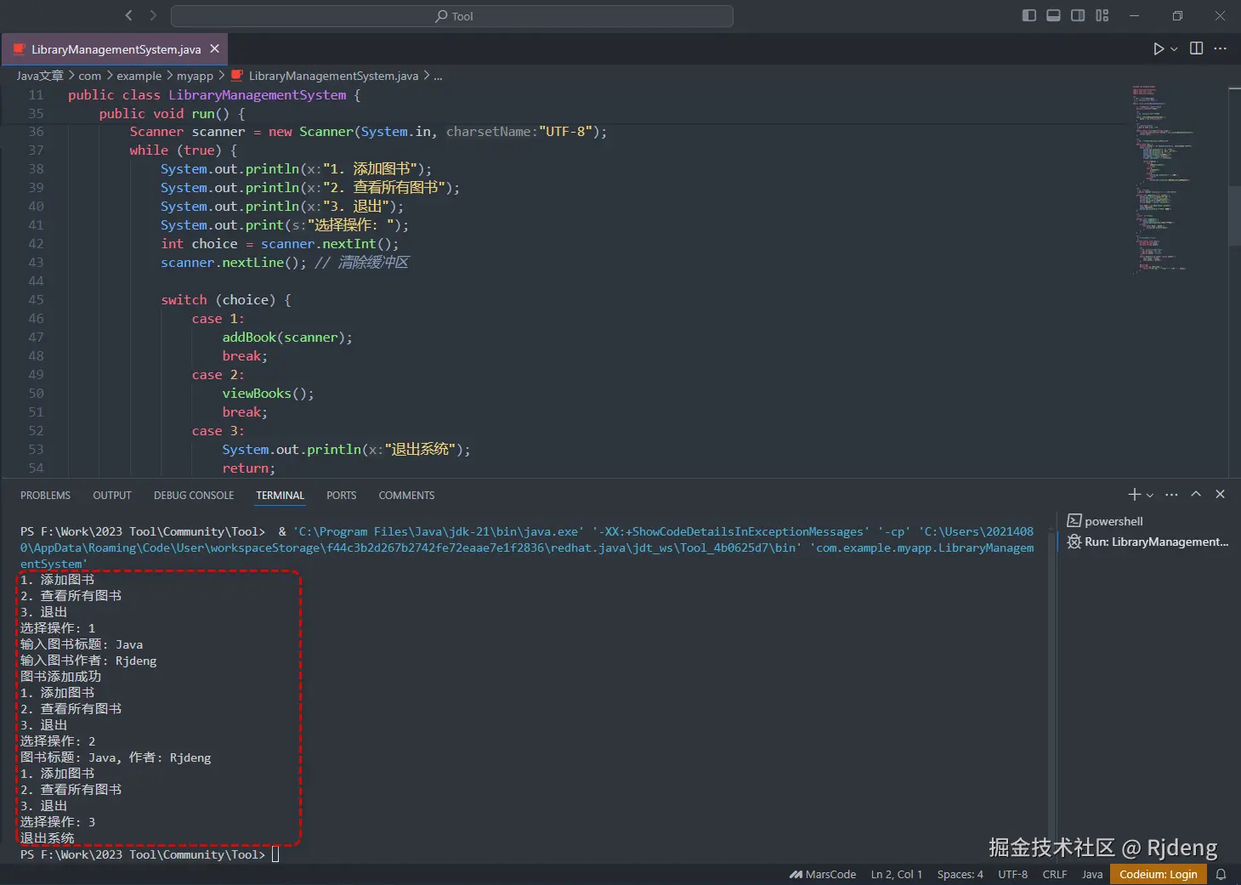The image size is (1241, 885).
Task: Open notifications bell icon
Action: click(1221, 874)
